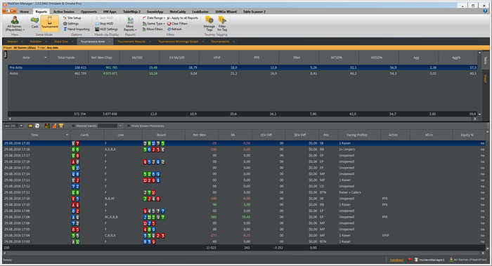
Task: Click the yellow rewind arrows icon
Action: [30, 126]
